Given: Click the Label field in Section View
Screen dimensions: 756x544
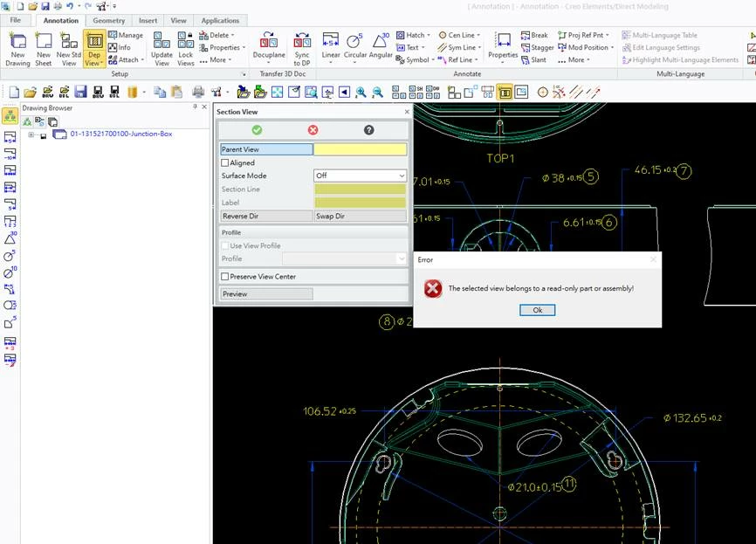Looking at the screenshot, I should 361,203.
